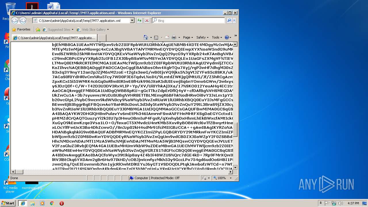
Task: Click the Read Mail envelope icon
Action: point(167,37)
